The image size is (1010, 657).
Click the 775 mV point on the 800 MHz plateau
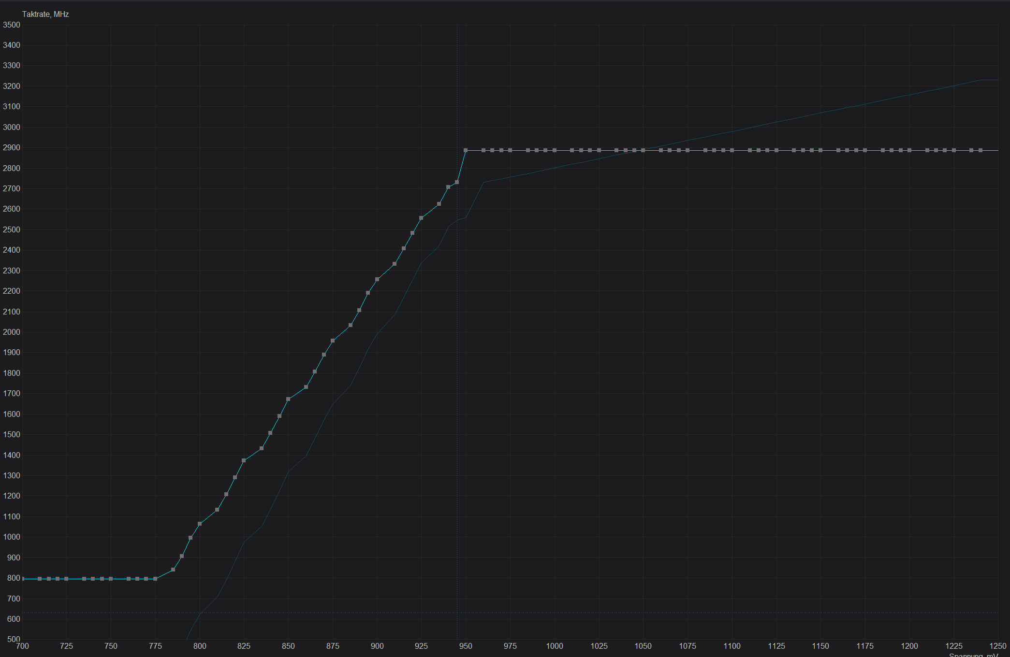point(155,578)
